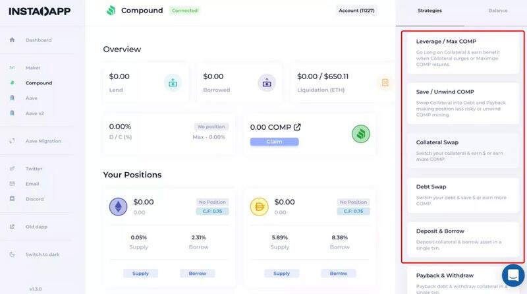Open Account (11227) selector
Viewport: 527px width, 294px height.
356,11
